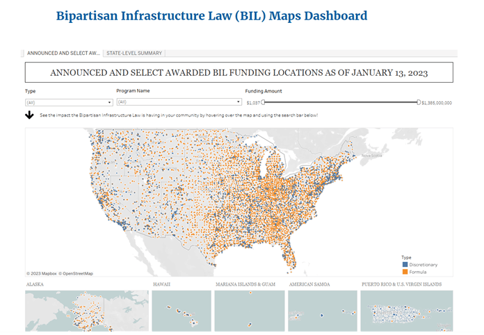
Task: Click the Alaska inset map
Action: pos(87,309)
